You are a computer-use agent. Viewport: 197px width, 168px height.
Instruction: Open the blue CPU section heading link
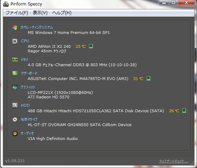[25, 41]
